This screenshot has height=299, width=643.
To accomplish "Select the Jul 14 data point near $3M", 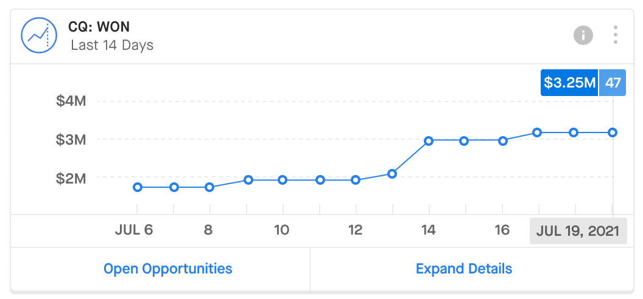I will point(429,141).
